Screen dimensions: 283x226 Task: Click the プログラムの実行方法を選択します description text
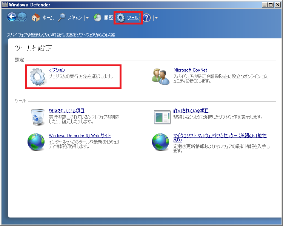(81, 76)
